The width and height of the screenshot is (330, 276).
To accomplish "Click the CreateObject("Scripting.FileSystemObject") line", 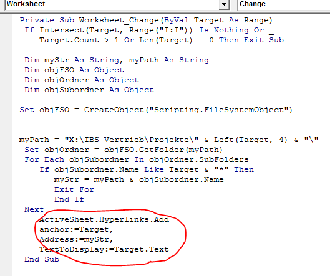I will click(x=156, y=110).
